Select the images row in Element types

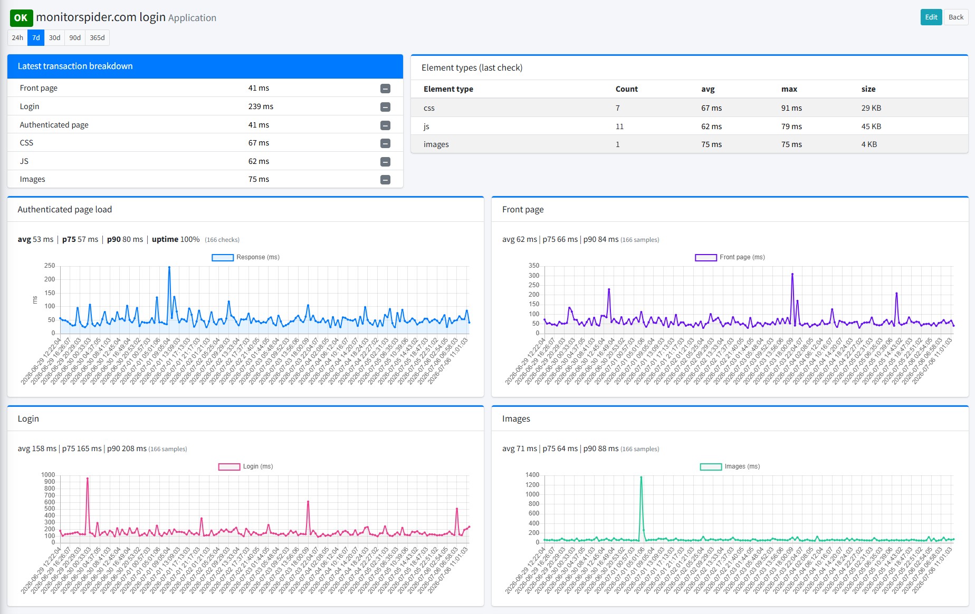689,144
